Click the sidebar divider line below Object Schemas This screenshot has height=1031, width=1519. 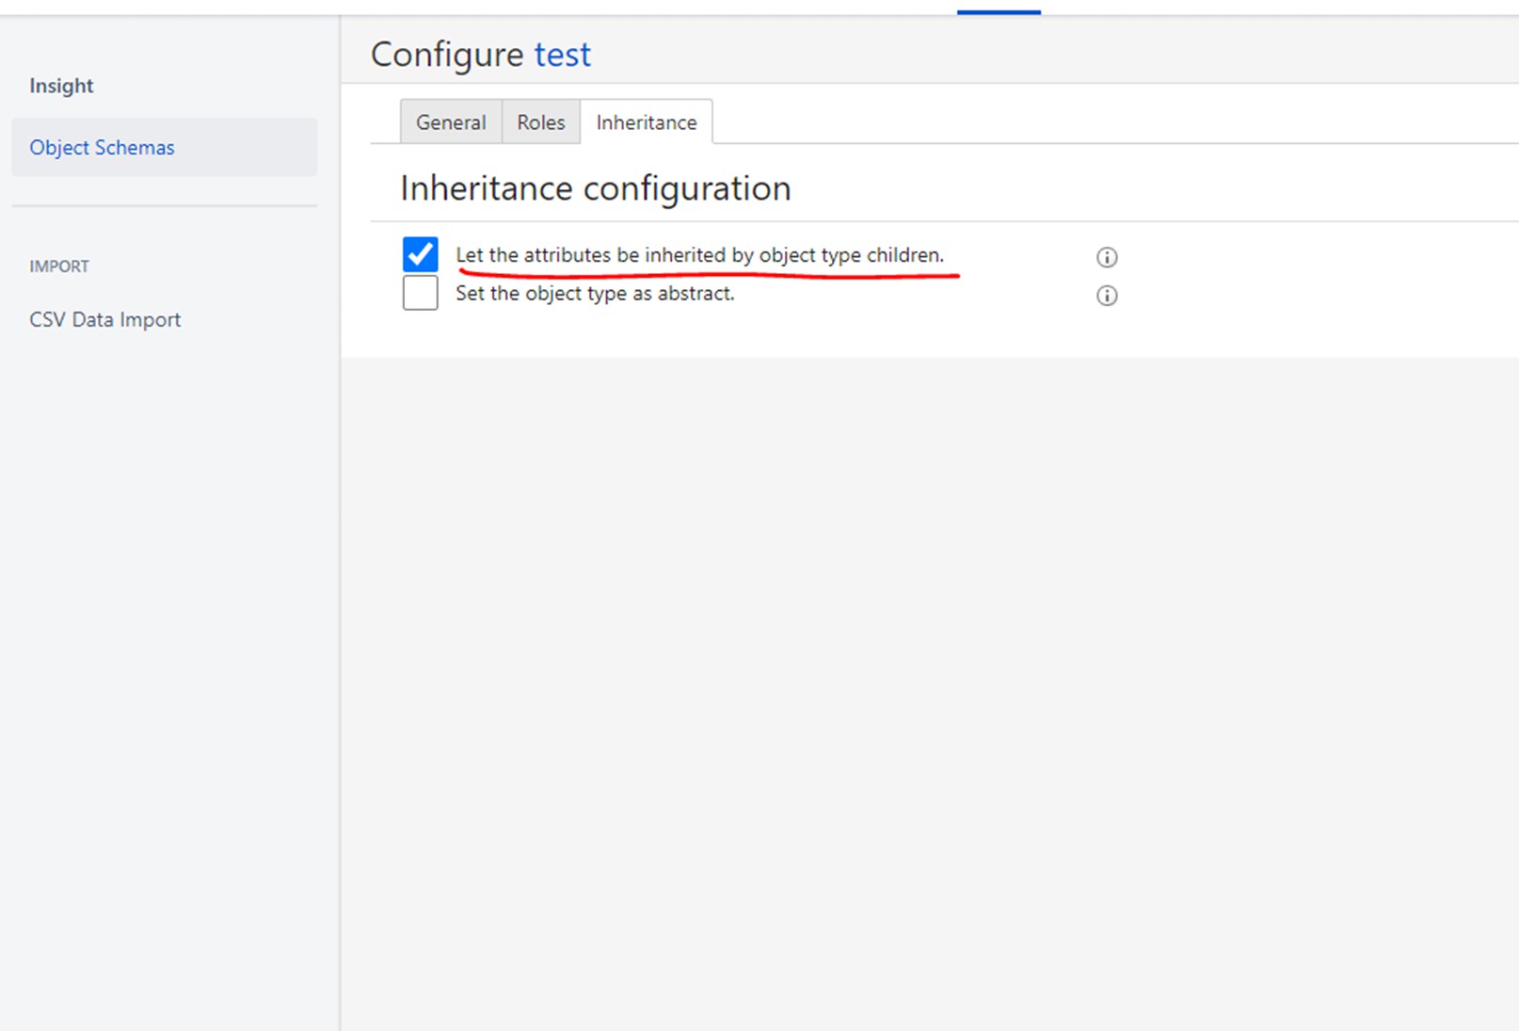pyautogui.click(x=164, y=205)
